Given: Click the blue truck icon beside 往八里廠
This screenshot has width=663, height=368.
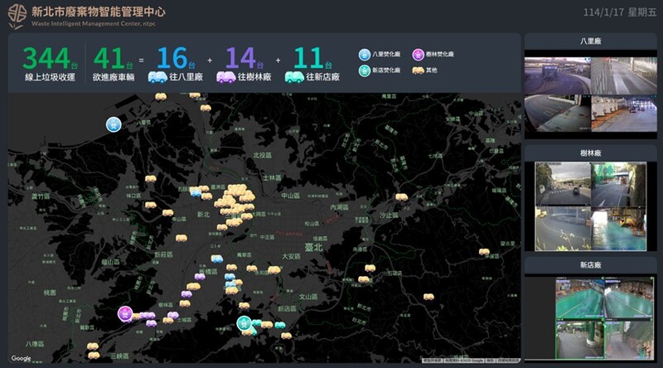Looking at the screenshot, I should [x=157, y=77].
